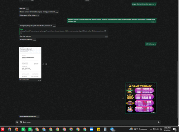
Task: Open the 31°C T-storms weather widget
Action: 138,129
